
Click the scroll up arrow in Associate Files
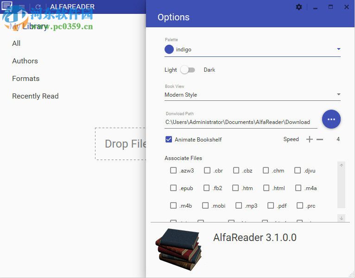point(341,166)
